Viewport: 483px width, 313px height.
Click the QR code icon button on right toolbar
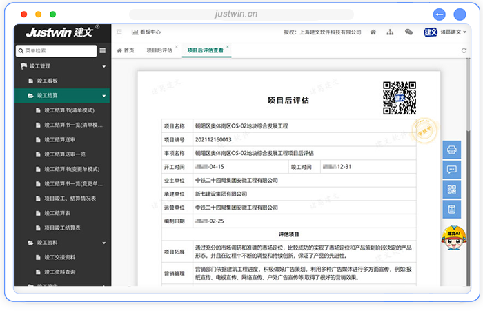tap(453, 189)
